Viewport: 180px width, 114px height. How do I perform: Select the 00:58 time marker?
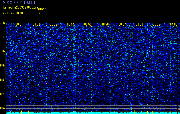coord(139,25)
